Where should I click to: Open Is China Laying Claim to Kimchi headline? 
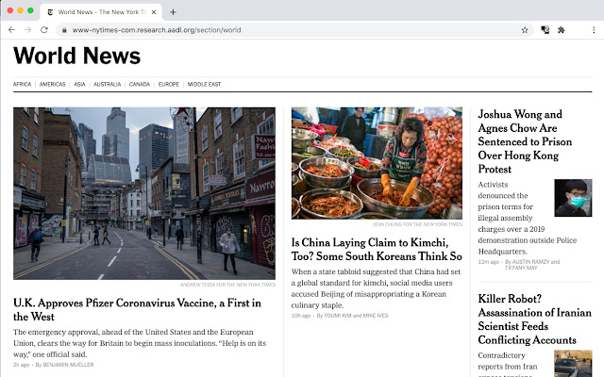pos(377,249)
